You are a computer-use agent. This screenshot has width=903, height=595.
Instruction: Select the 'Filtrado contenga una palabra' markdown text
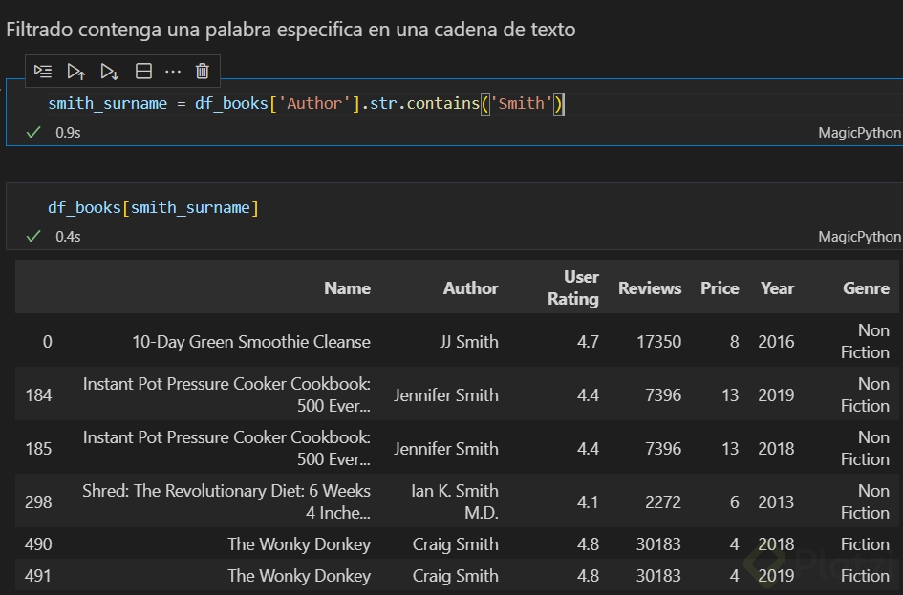coord(290,30)
